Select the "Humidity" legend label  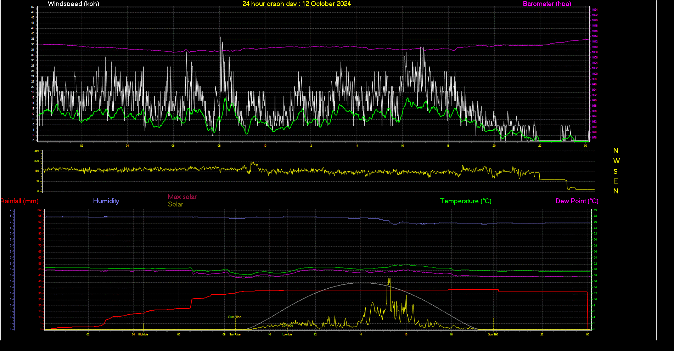106,201
